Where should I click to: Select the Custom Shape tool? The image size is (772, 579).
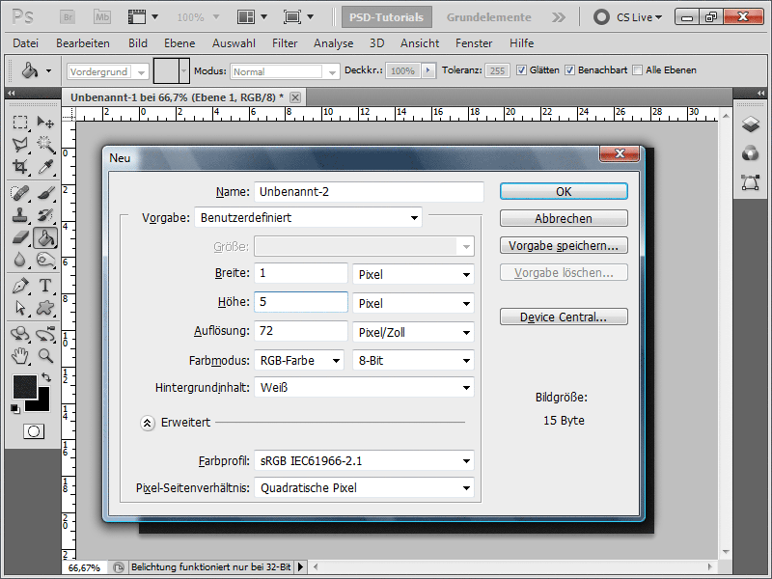[45, 308]
